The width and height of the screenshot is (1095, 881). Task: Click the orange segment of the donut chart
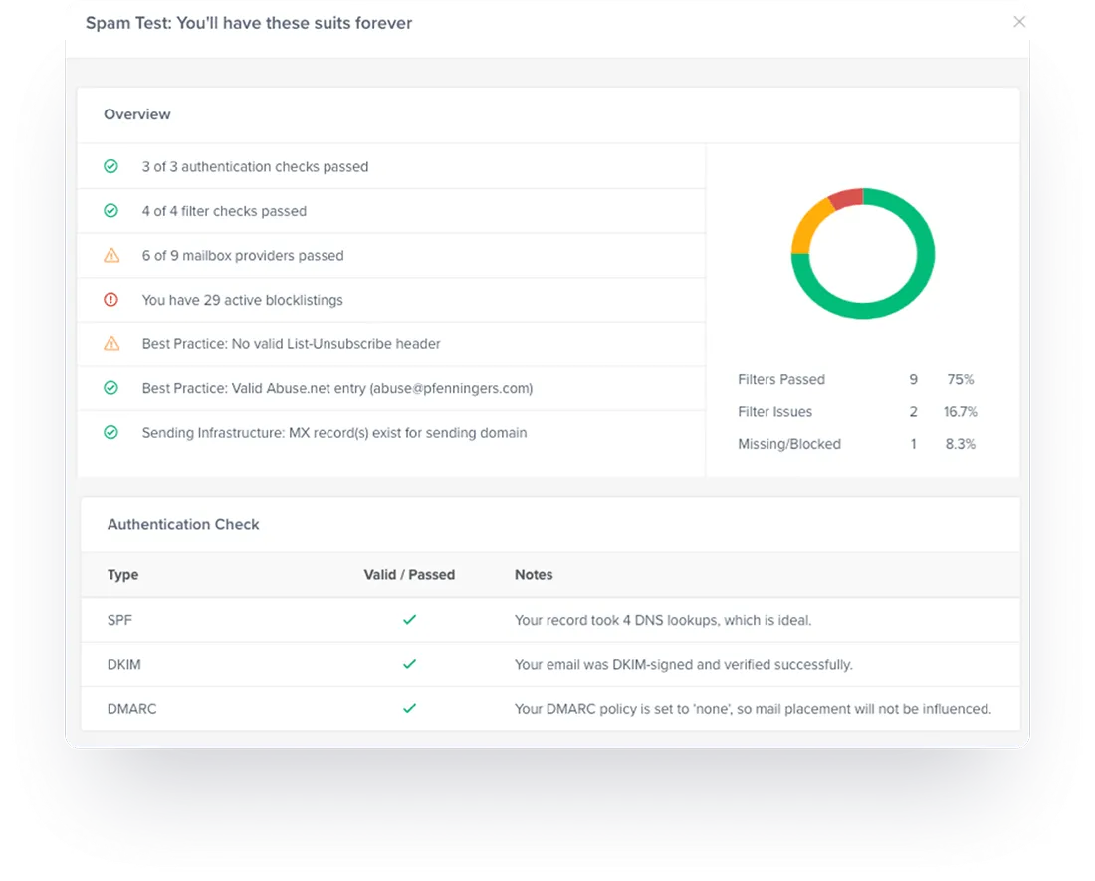click(807, 225)
